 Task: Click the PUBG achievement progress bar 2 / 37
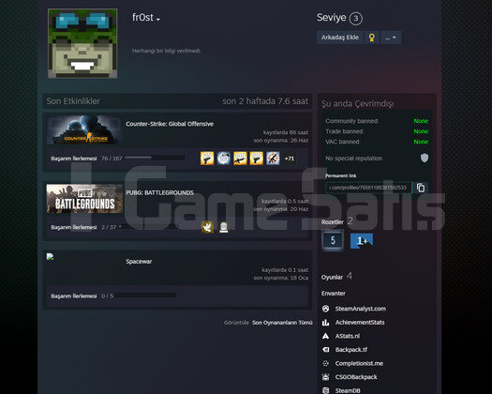150,227
